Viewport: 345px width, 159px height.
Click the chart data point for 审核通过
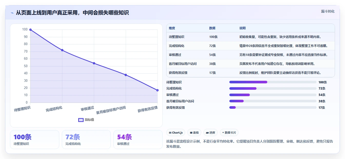94,63
